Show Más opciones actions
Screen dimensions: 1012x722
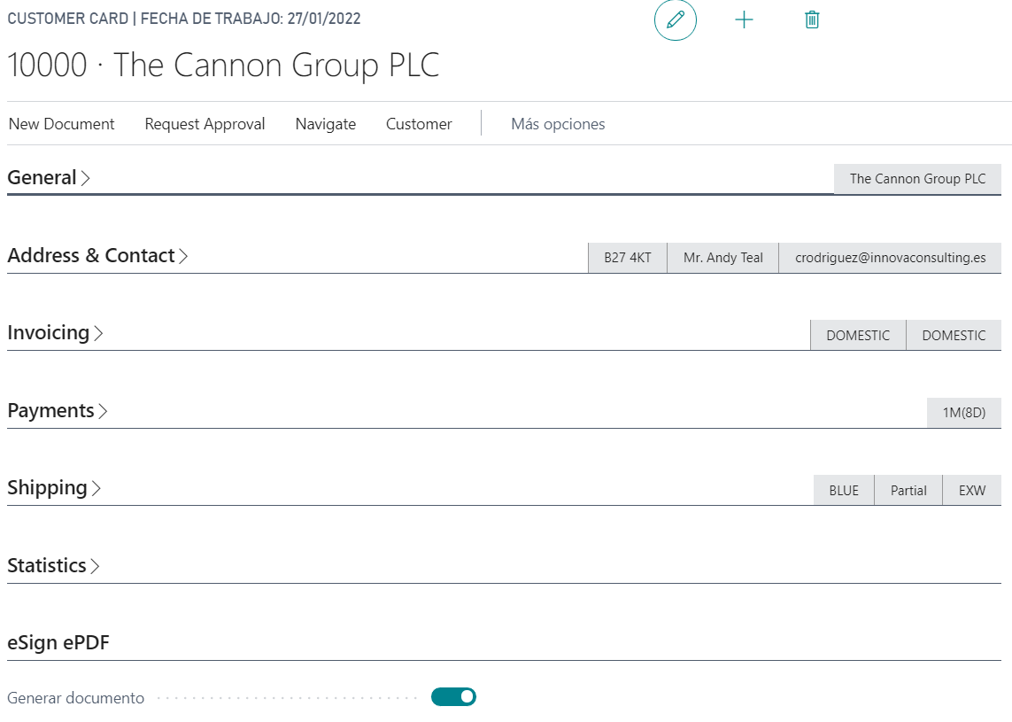pyautogui.click(x=558, y=124)
